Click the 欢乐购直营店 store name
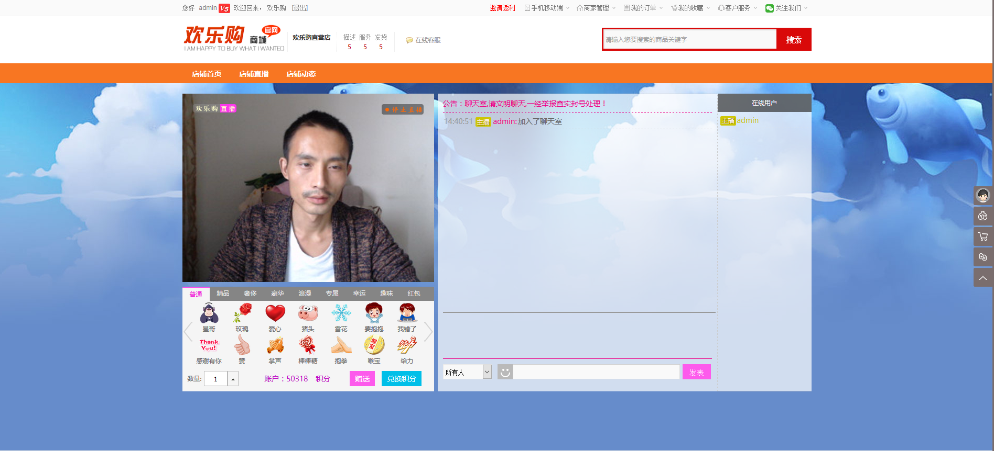Image resolution: width=994 pixels, height=451 pixels. pyautogui.click(x=311, y=38)
